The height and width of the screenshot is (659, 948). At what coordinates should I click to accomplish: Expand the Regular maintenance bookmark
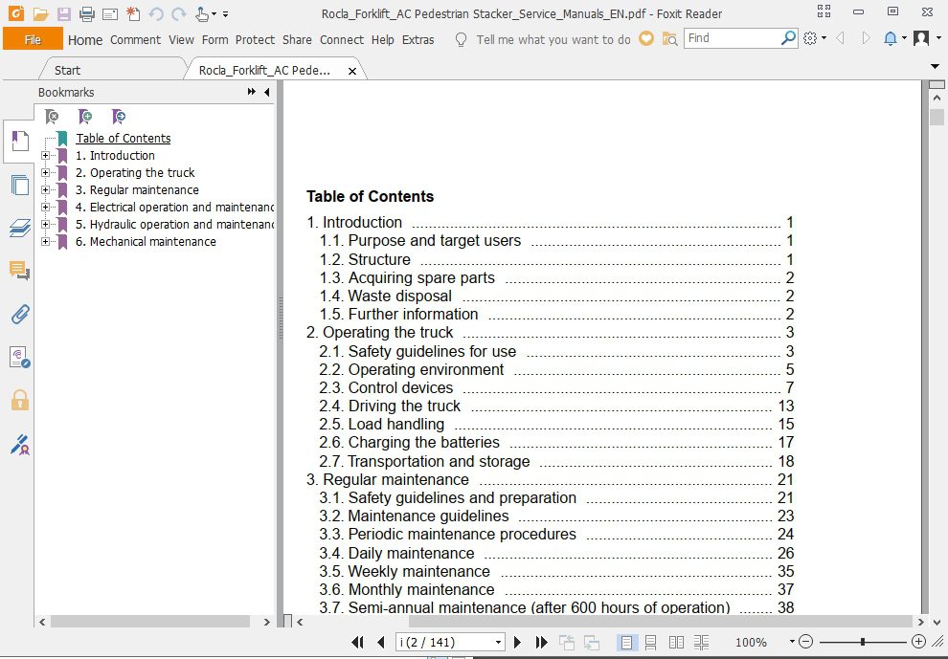coord(47,189)
